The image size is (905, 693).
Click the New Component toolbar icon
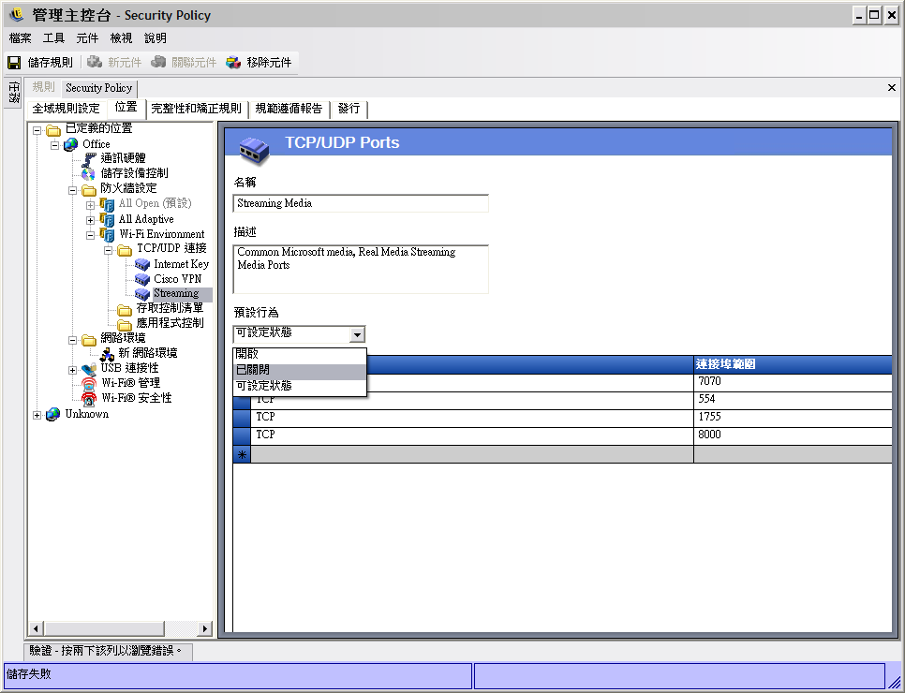pos(95,62)
